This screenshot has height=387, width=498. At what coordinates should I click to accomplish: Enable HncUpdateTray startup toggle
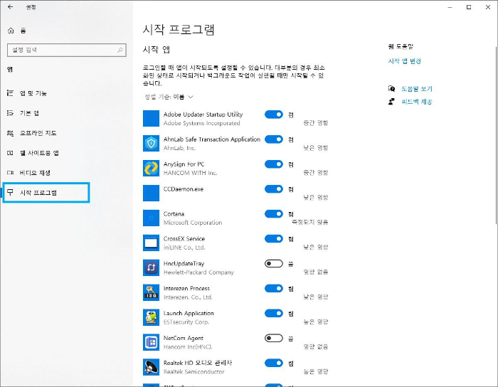click(274, 263)
